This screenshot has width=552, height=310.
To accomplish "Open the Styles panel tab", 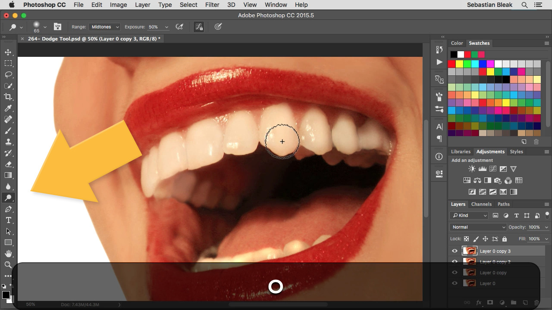I will point(516,152).
